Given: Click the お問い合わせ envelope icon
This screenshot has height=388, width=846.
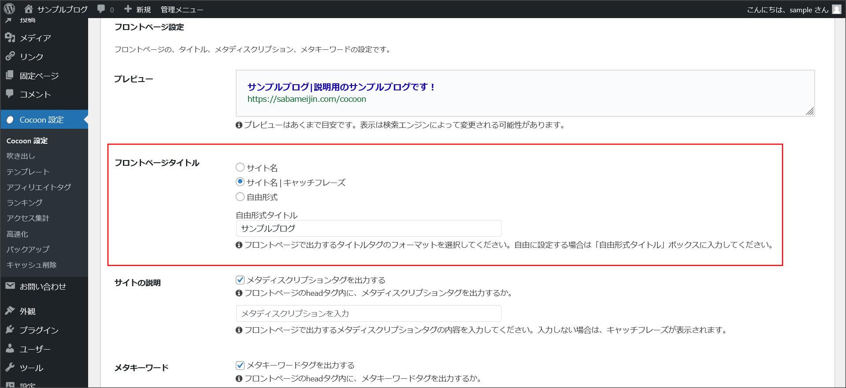Looking at the screenshot, I should point(10,286).
